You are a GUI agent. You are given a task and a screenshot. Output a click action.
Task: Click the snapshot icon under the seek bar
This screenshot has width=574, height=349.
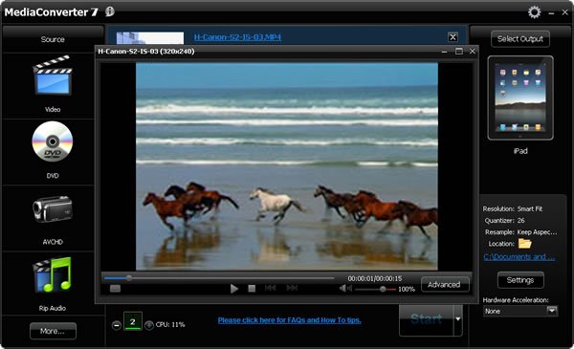(115, 289)
